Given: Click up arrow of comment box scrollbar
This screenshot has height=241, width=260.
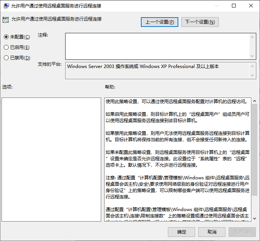Looking at the screenshot, I should pyautogui.click(x=253, y=37).
